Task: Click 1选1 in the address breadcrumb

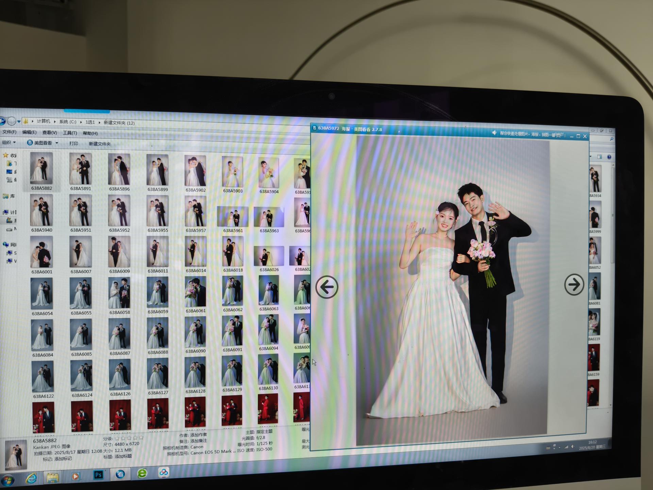Action: (90, 122)
